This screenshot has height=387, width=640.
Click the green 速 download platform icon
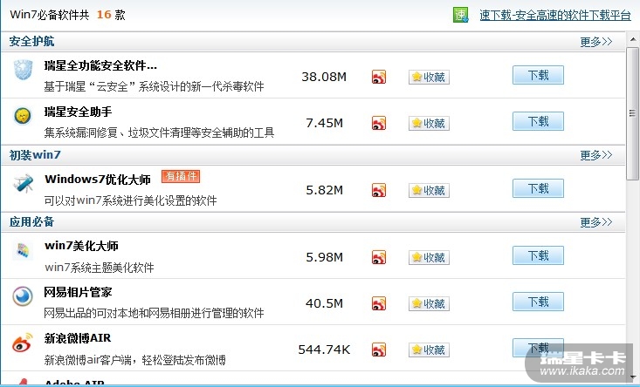click(461, 15)
